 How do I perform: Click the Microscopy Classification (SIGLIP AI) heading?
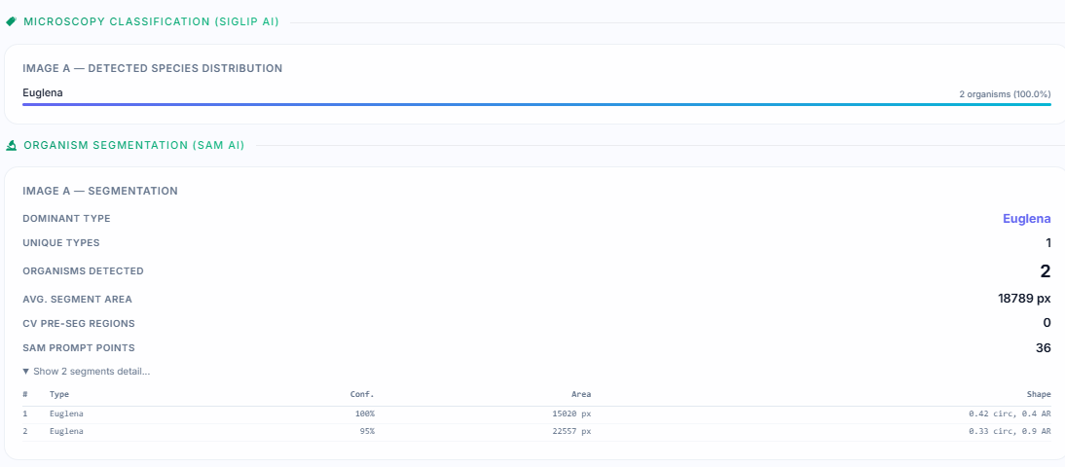(x=151, y=21)
